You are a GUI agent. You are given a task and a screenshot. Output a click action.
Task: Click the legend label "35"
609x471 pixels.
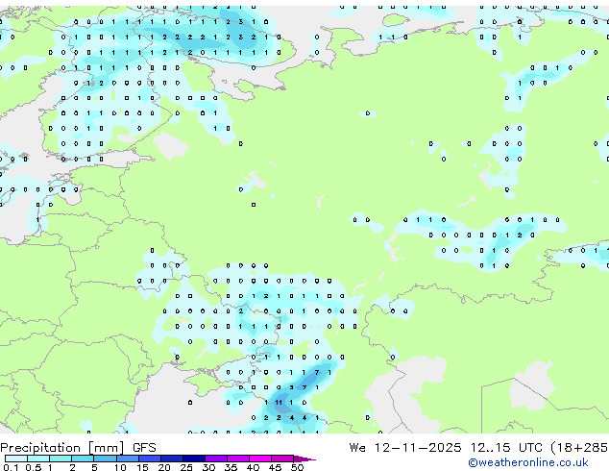point(231,467)
